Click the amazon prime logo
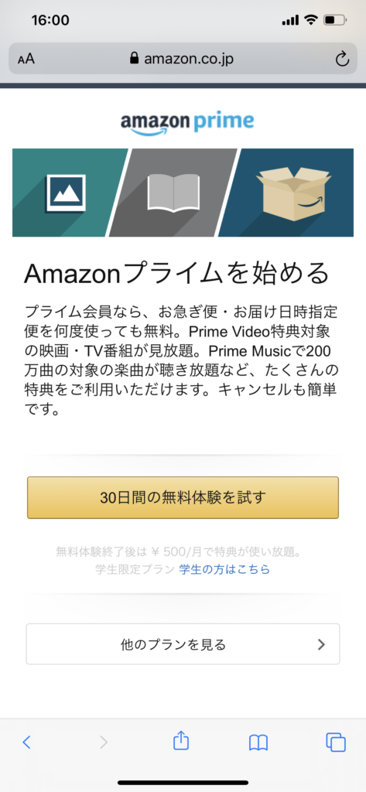Image resolution: width=366 pixels, height=792 pixels. [x=187, y=123]
